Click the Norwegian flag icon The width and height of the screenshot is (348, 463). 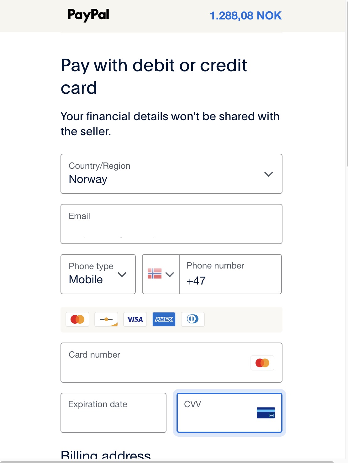point(155,274)
